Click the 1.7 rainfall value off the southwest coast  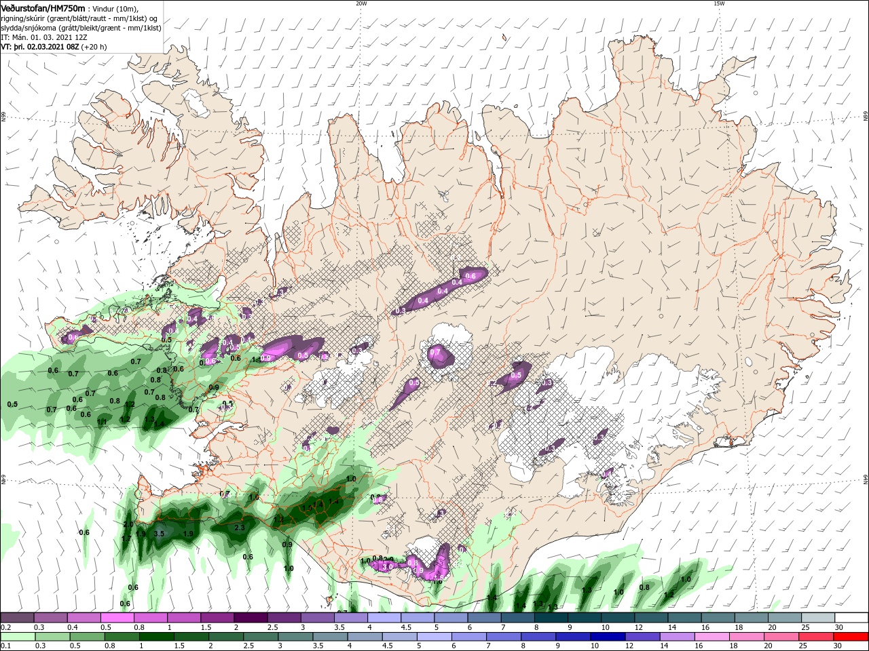coord(126,538)
